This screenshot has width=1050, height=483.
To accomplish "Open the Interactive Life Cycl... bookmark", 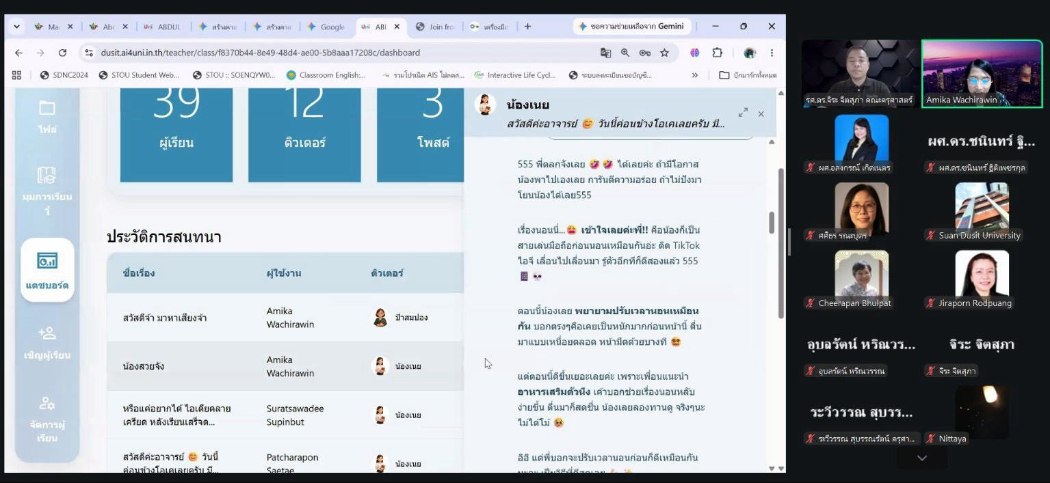I will pyautogui.click(x=516, y=75).
